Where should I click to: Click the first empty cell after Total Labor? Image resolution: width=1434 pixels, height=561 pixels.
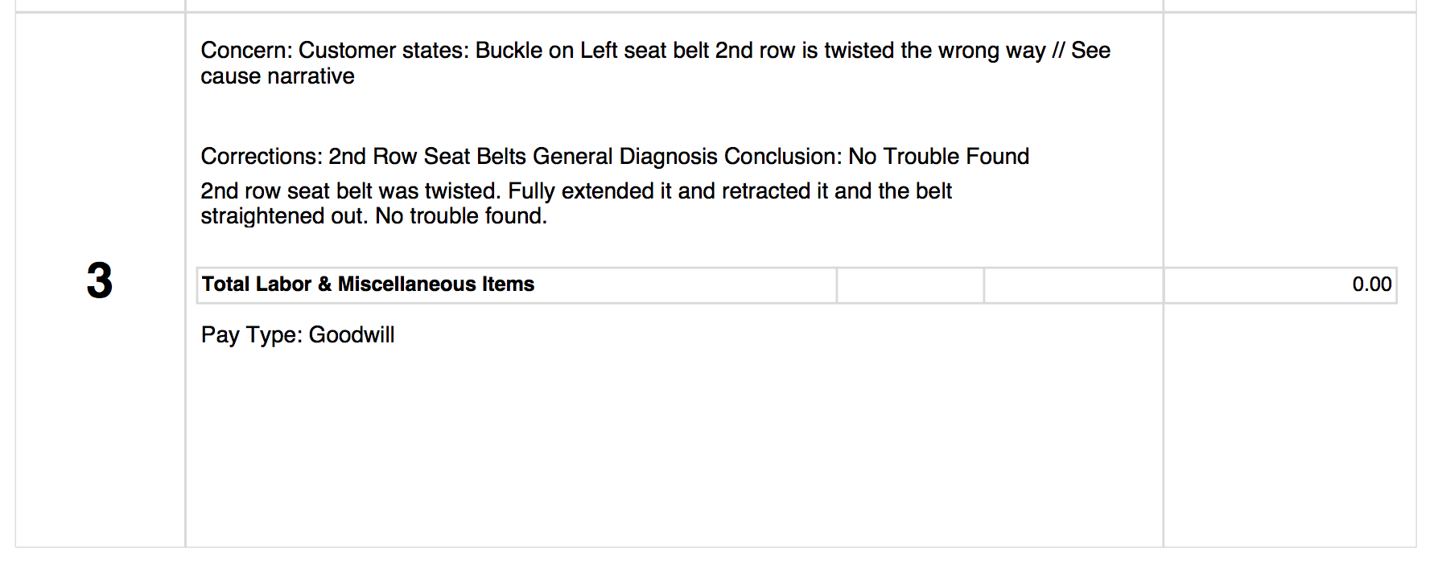pyautogui.click(x=910, y=285)
